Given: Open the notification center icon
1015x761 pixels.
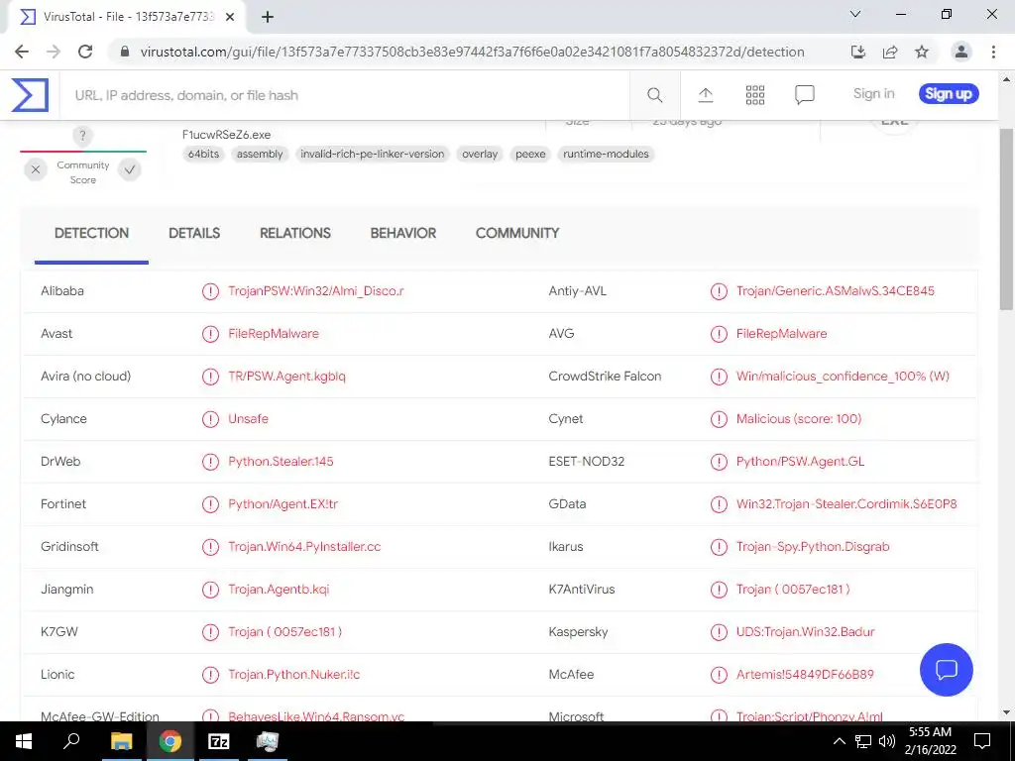Looking at the screenshot, I should click(x=982, y=741).
